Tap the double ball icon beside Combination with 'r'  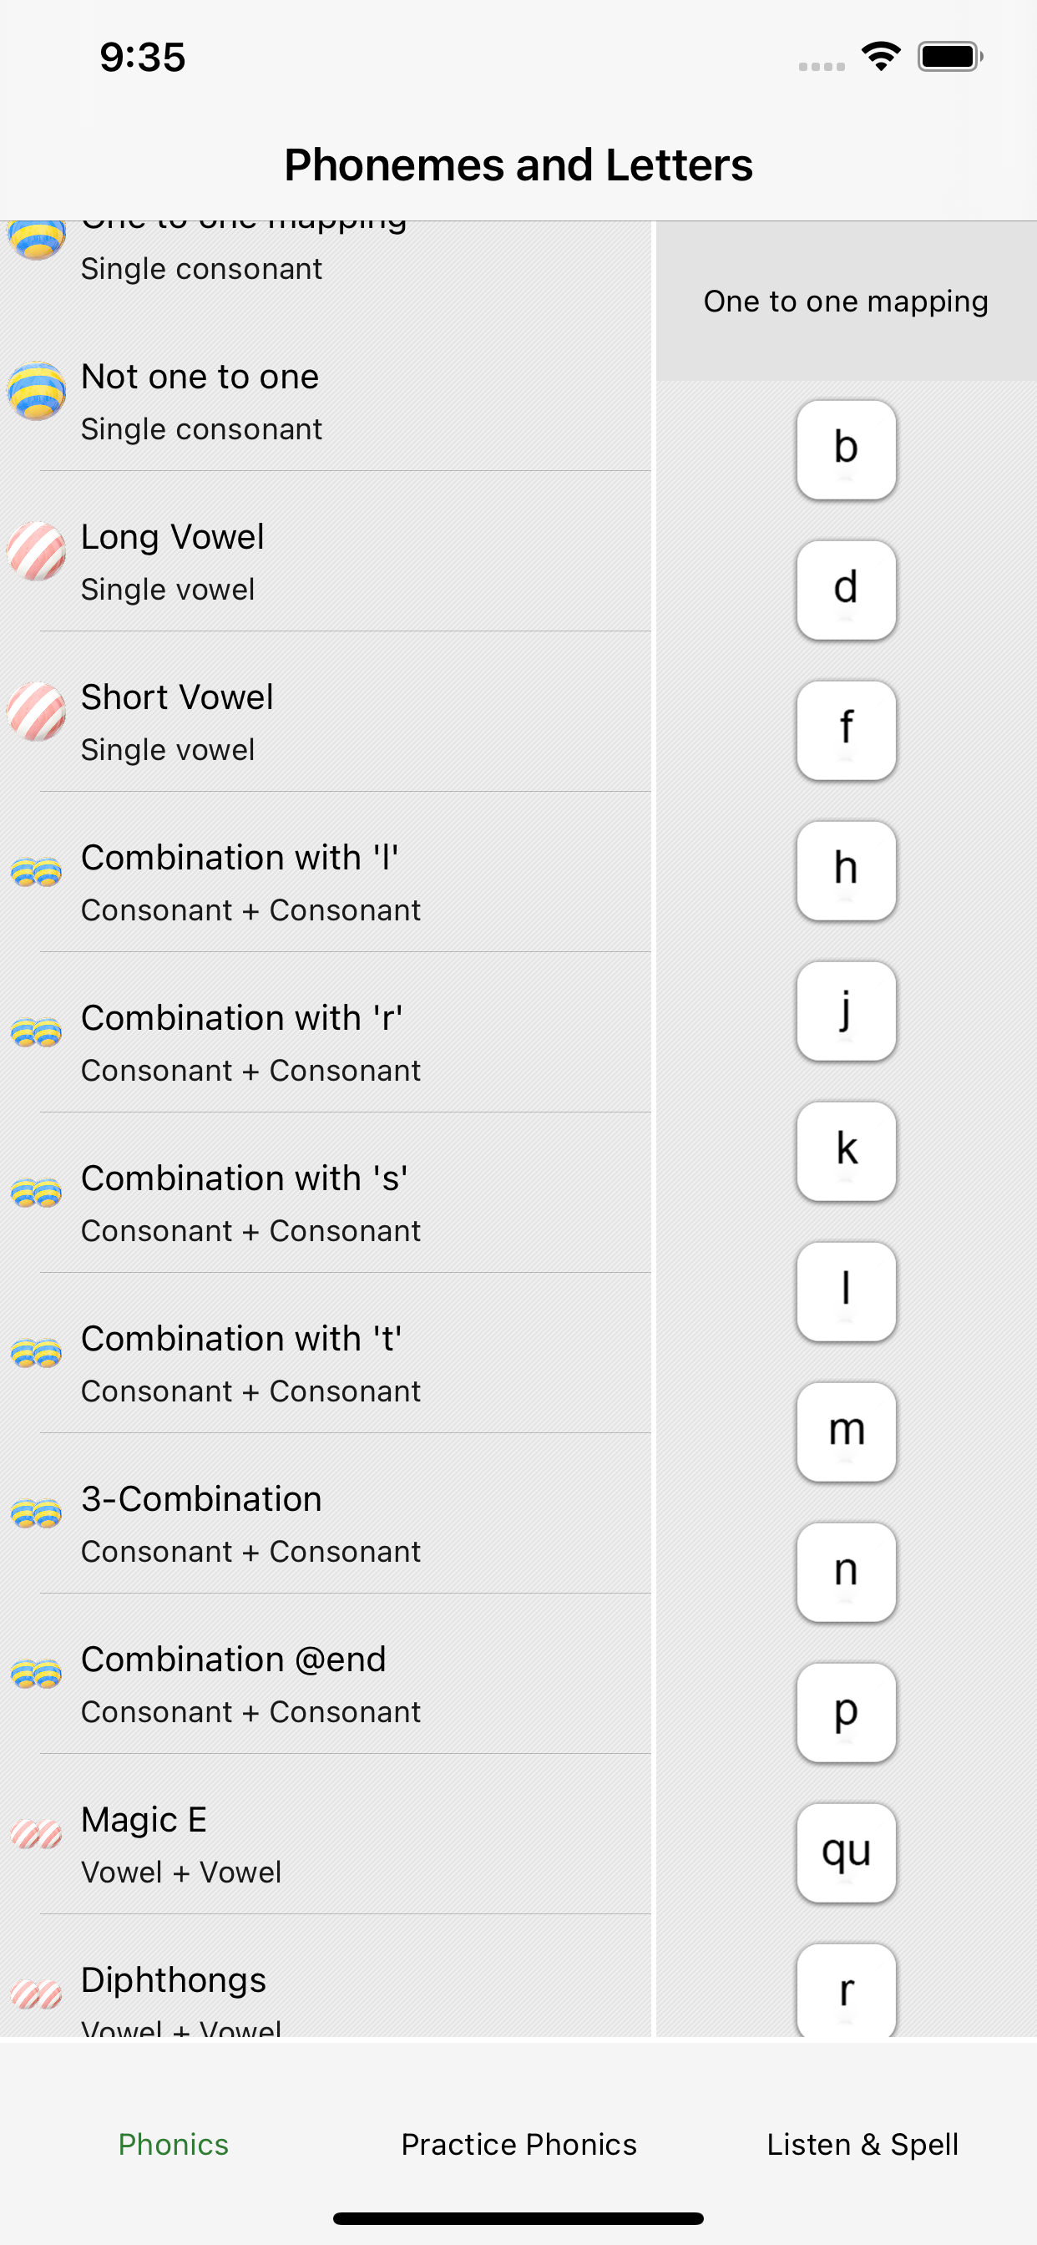(37, 1033)
